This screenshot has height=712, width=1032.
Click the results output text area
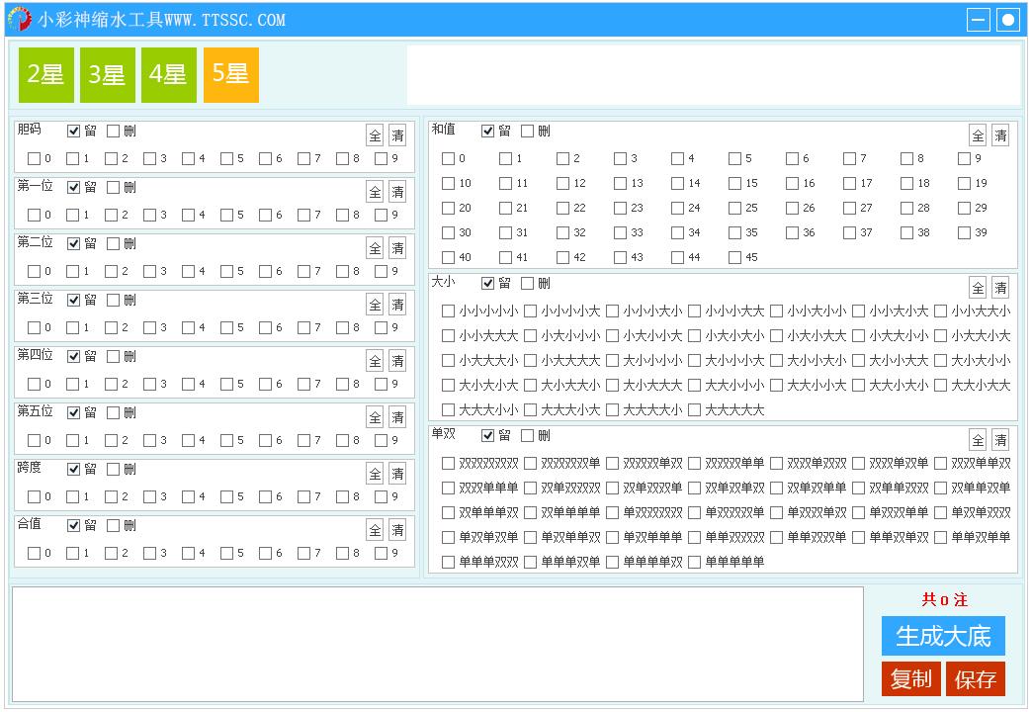438,644
